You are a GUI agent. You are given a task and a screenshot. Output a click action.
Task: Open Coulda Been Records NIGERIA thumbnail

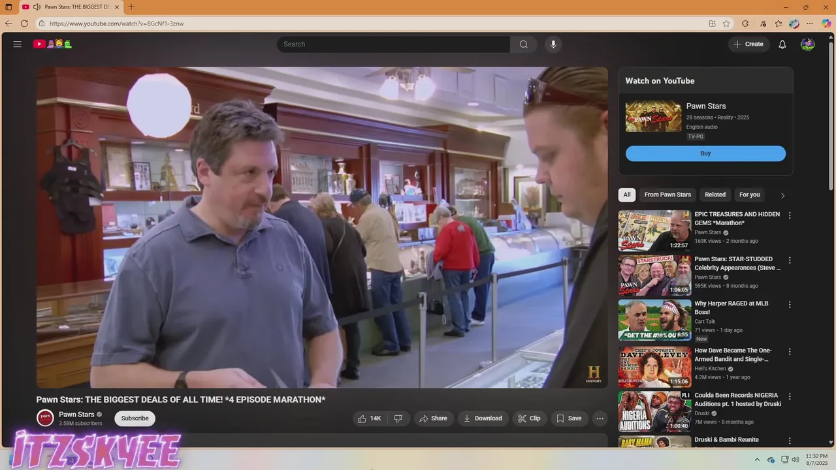(x=654, y=411)
